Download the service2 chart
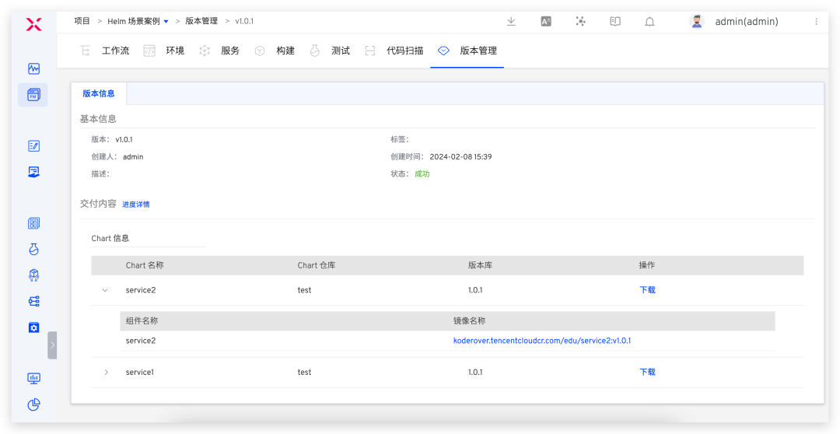 647,290
